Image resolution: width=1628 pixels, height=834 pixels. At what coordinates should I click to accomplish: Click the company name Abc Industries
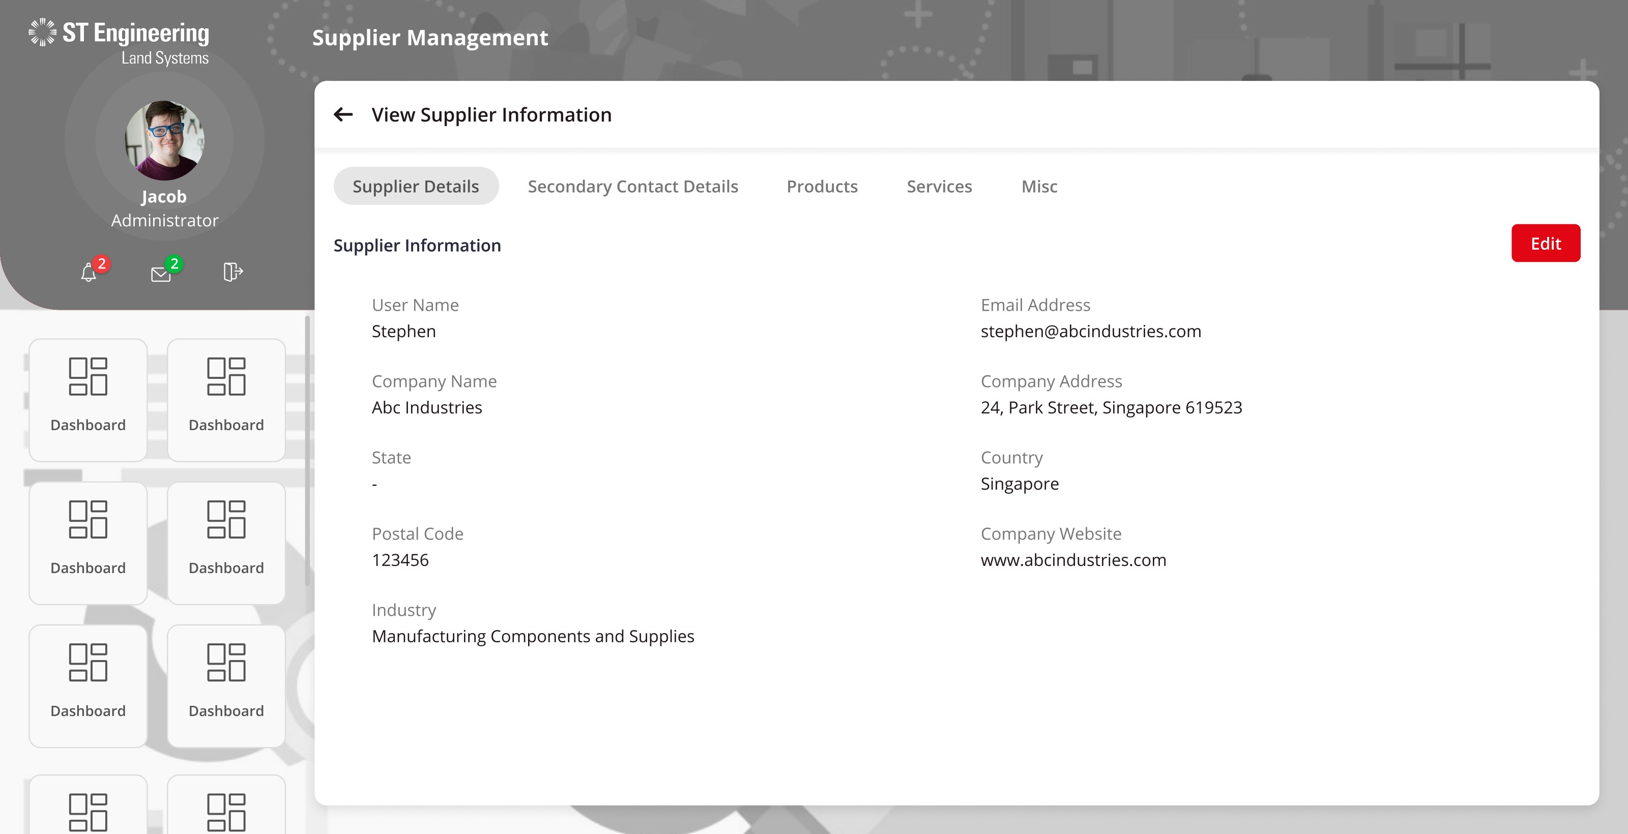click(x=427, y=407)
